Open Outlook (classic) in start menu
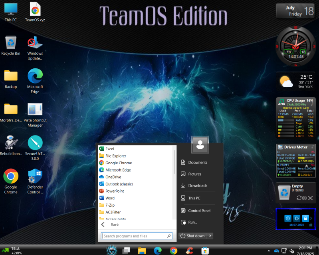Viewport: 319px width, 255px height. pyautogui.click(x=135, y=184)
